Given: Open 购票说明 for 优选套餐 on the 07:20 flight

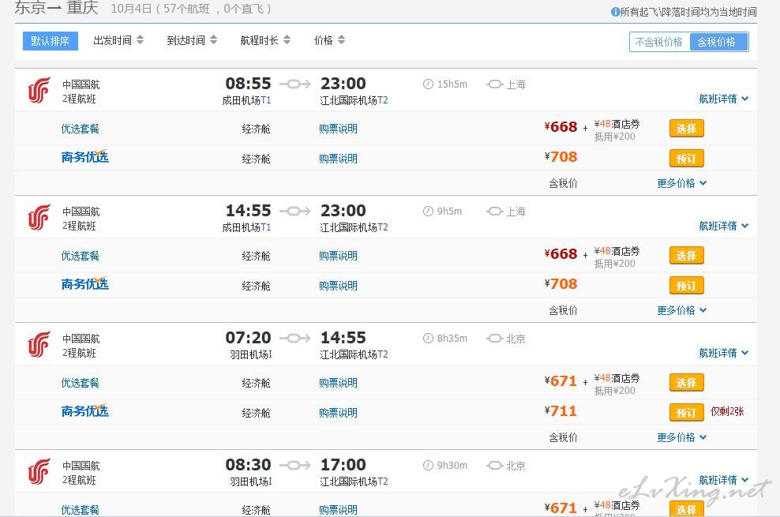Looking at the screenshot, I should pos(338,383).
